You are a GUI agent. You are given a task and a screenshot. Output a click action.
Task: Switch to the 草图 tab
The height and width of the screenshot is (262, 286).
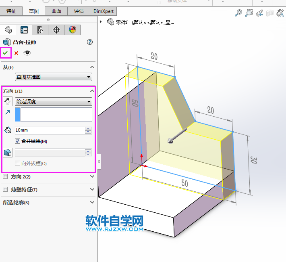tap(33, 11)
